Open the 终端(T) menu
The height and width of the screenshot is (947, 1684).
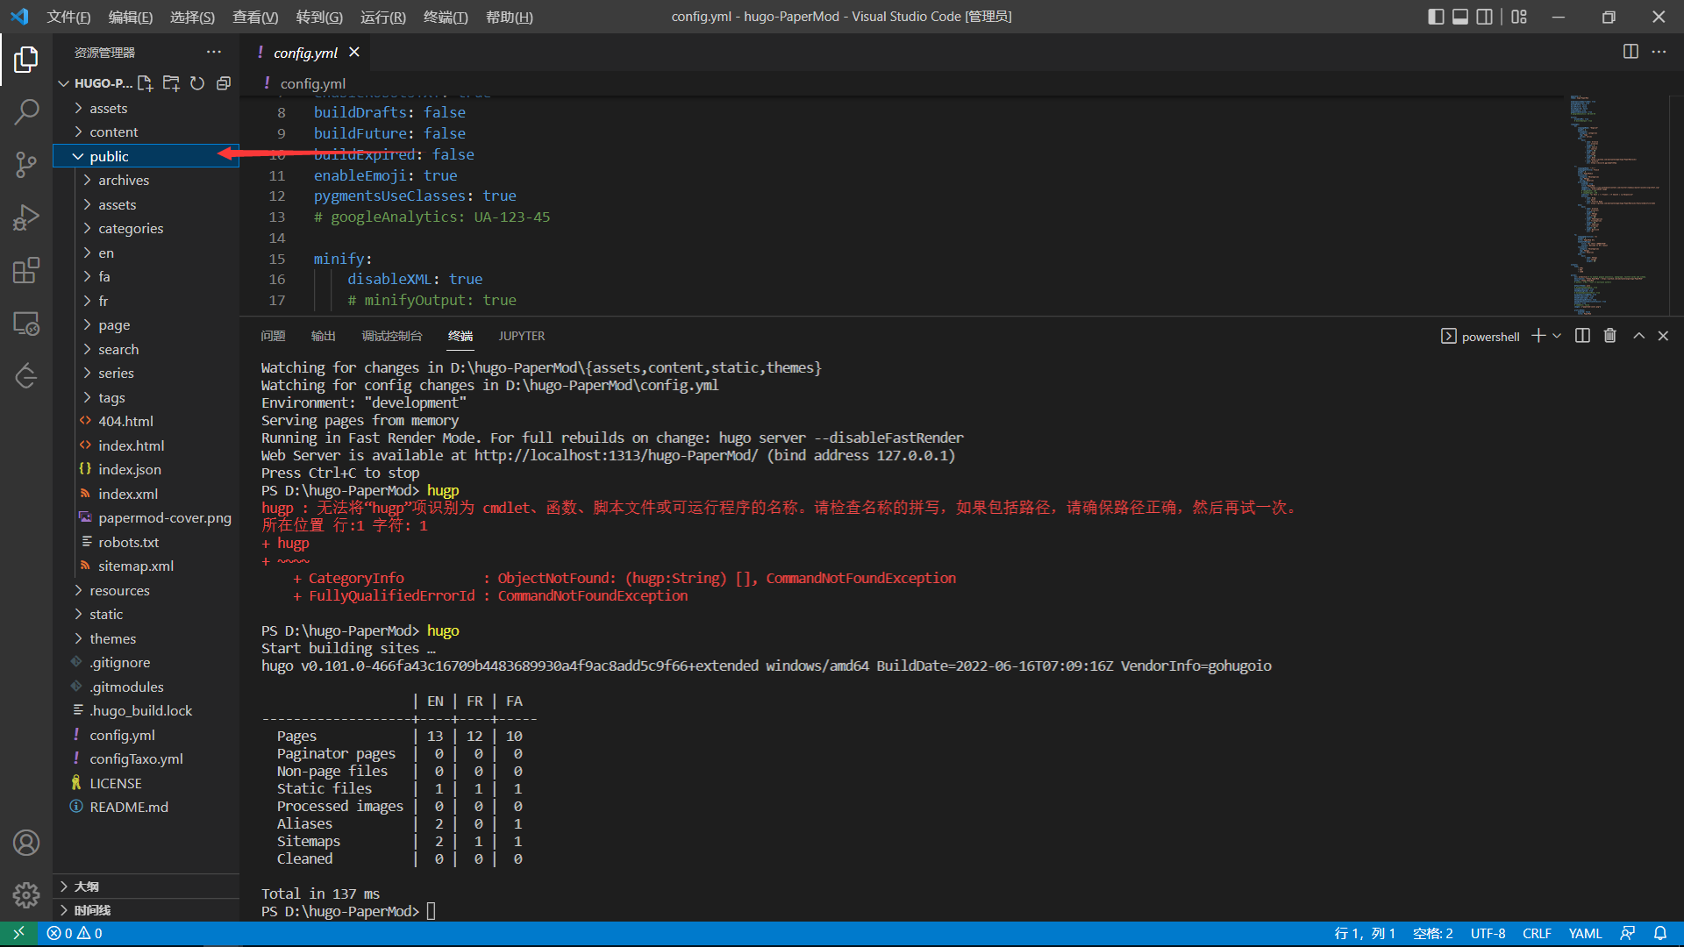click(446, 17)
